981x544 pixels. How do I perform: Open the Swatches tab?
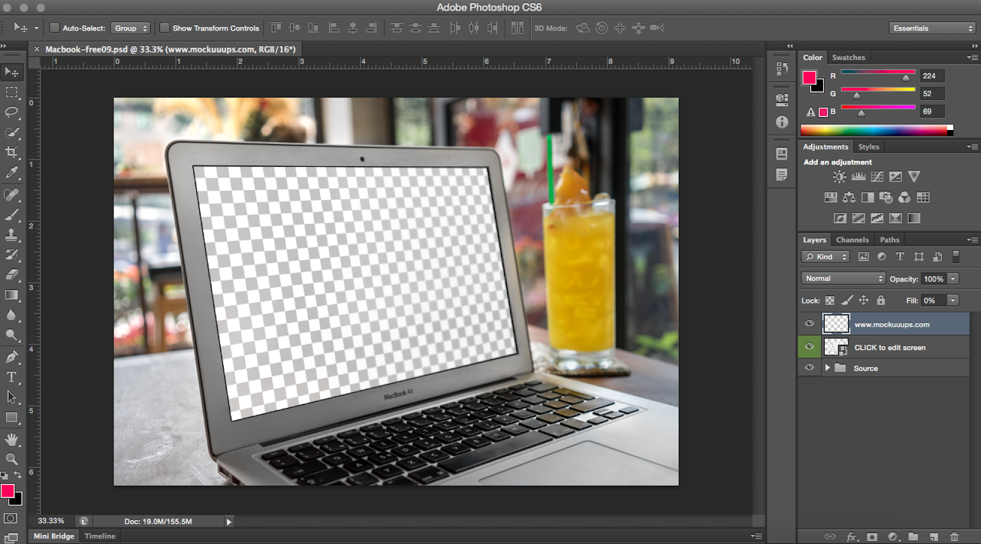click(848, 58)
